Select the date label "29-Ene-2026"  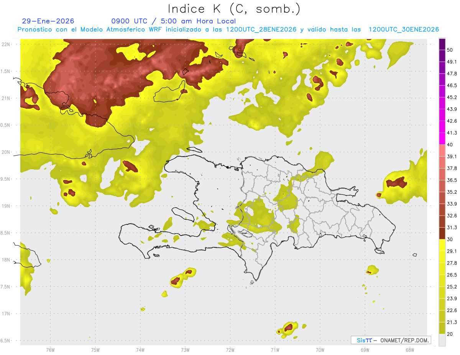(x=48, y=21)
